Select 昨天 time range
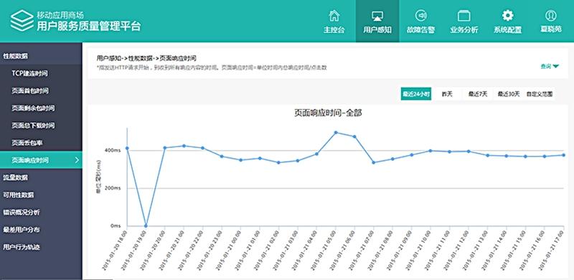Screen dimensions: 574x280 click(x=446, y=94)
